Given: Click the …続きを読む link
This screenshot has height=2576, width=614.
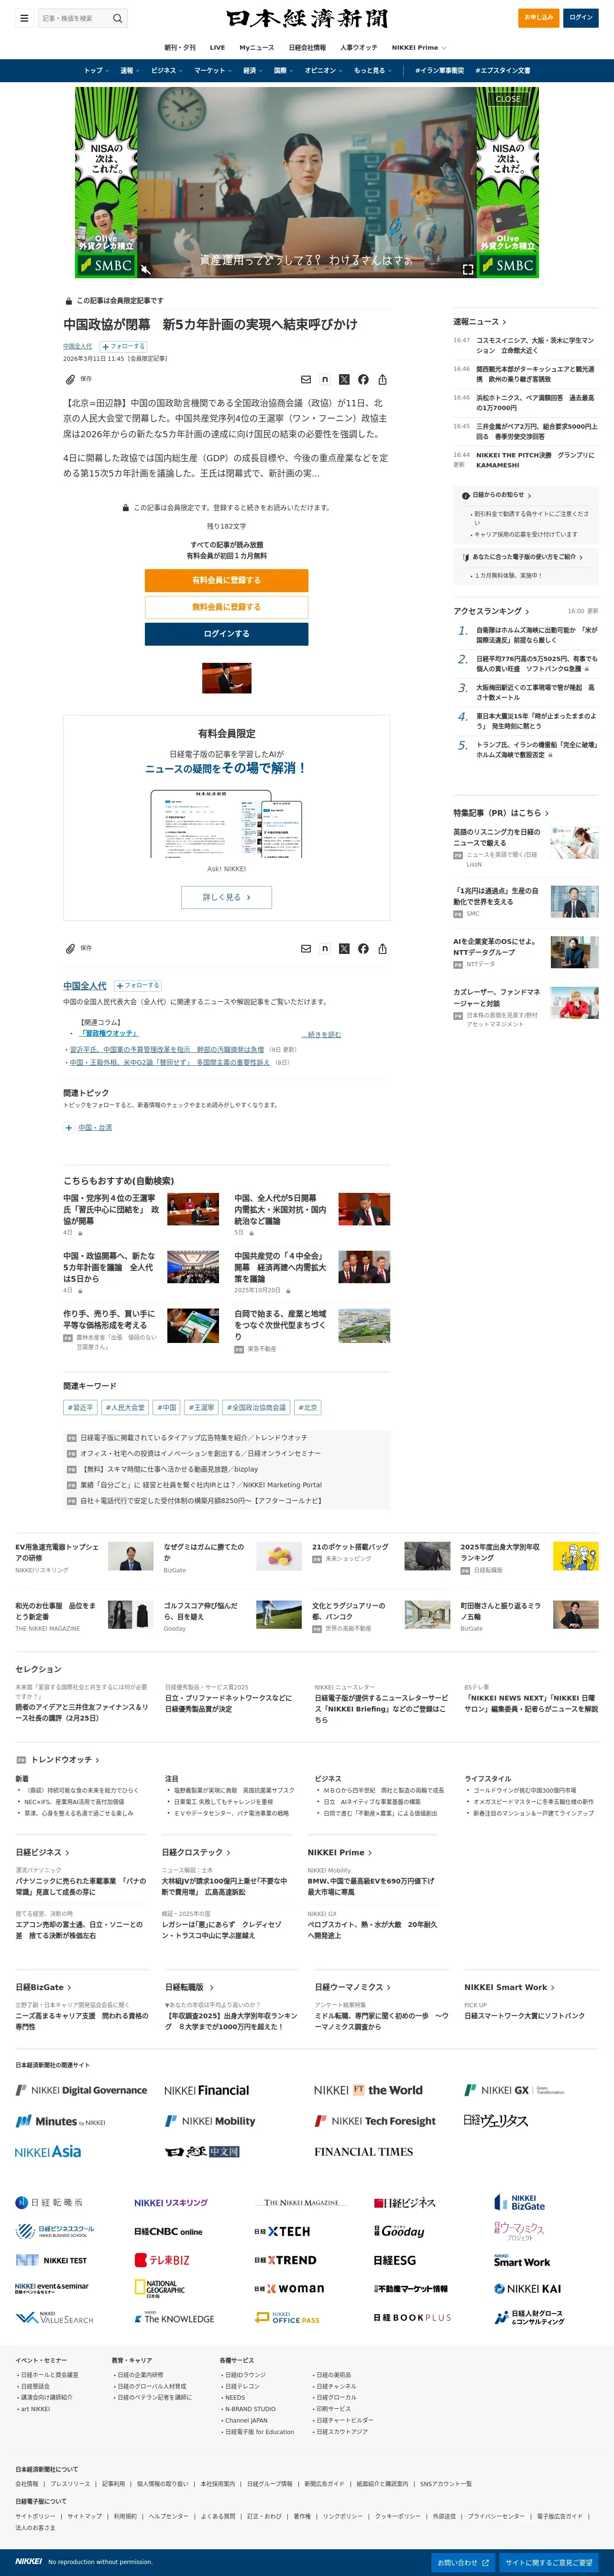Looking at the screenshot, I should [321, 1034].
